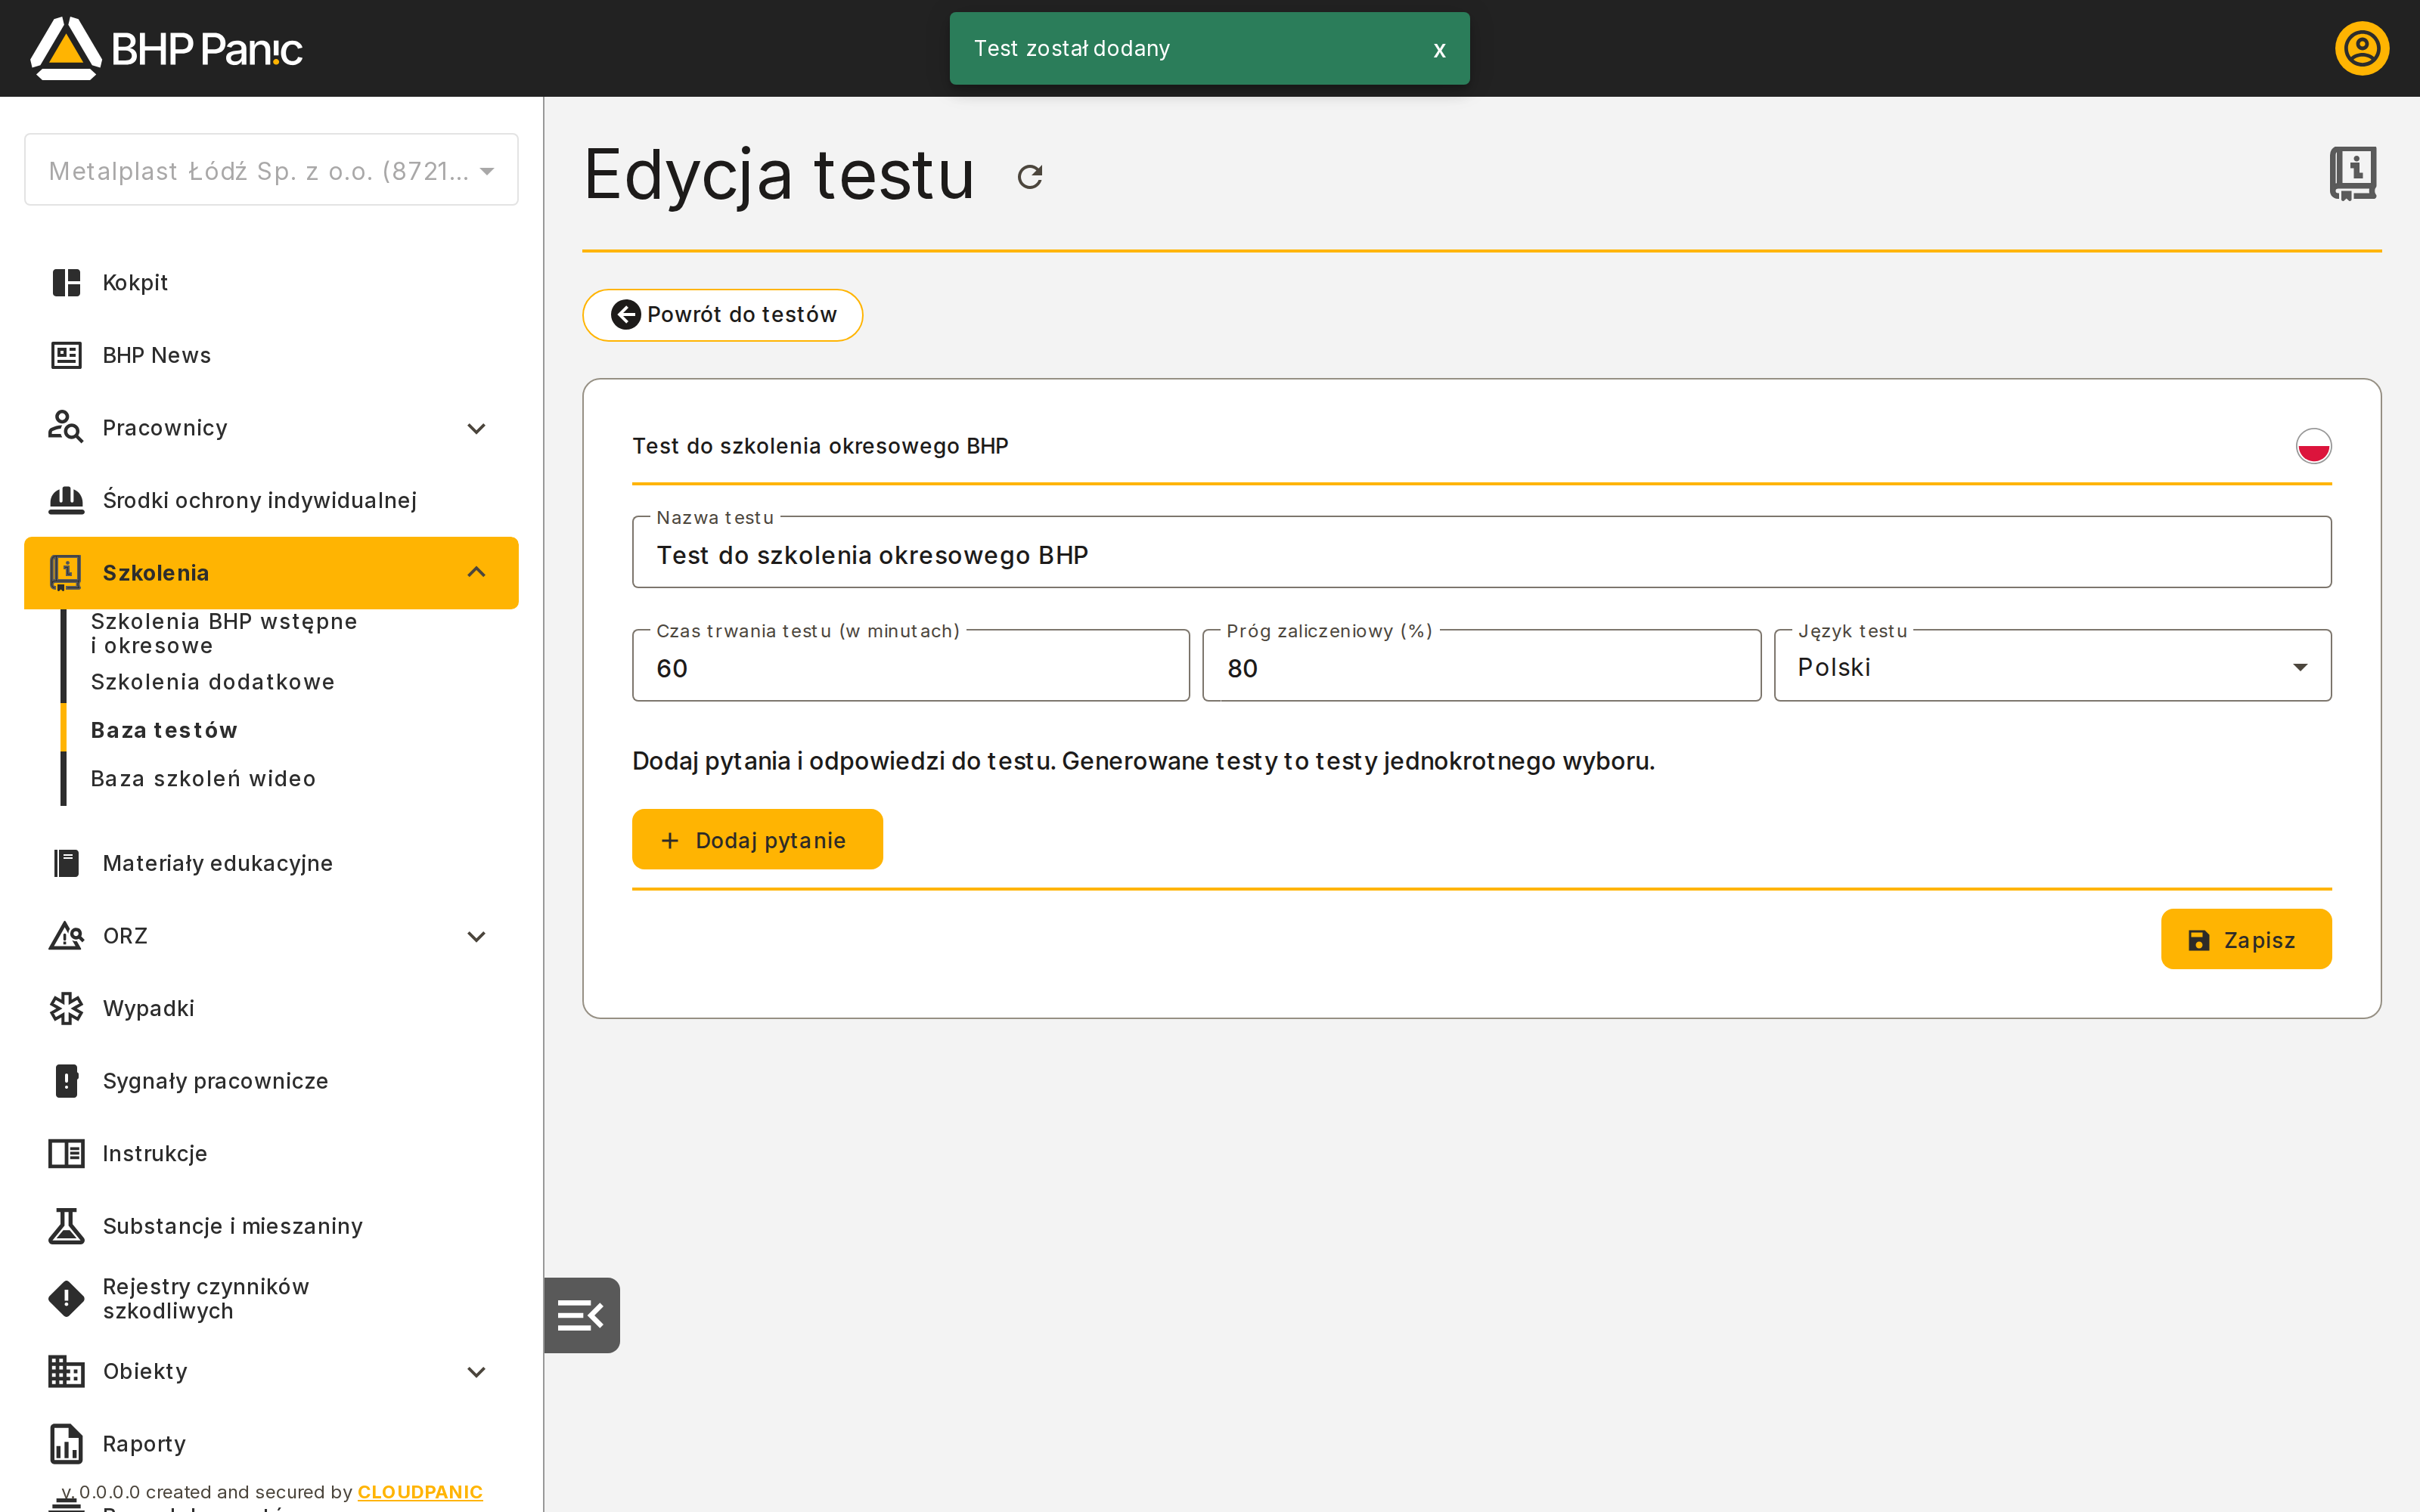This screenshot has height=1512, width=2420.
Task: Click the Substancje i mieszaniny flask icon
Action: point(66,1226)
